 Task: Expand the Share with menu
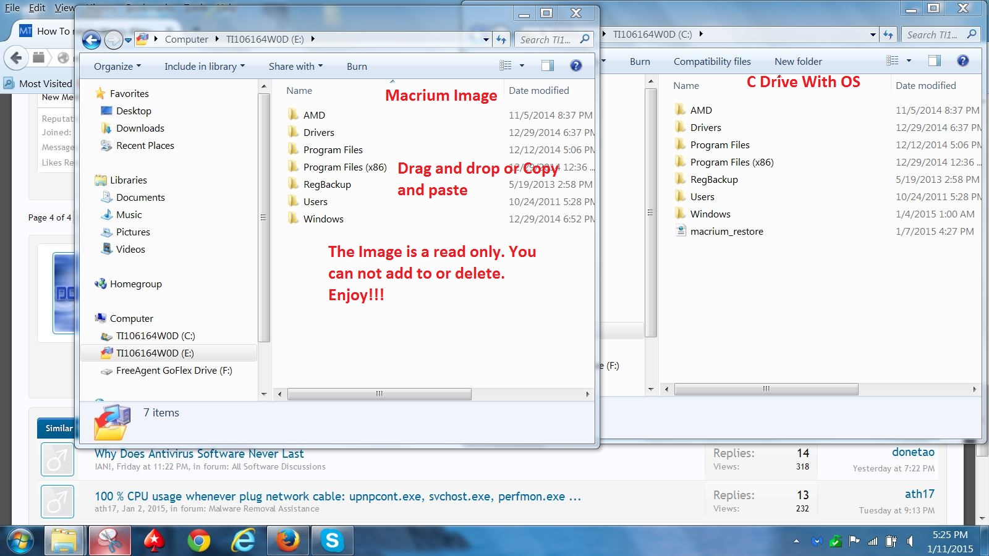click(x=295, y=66)
